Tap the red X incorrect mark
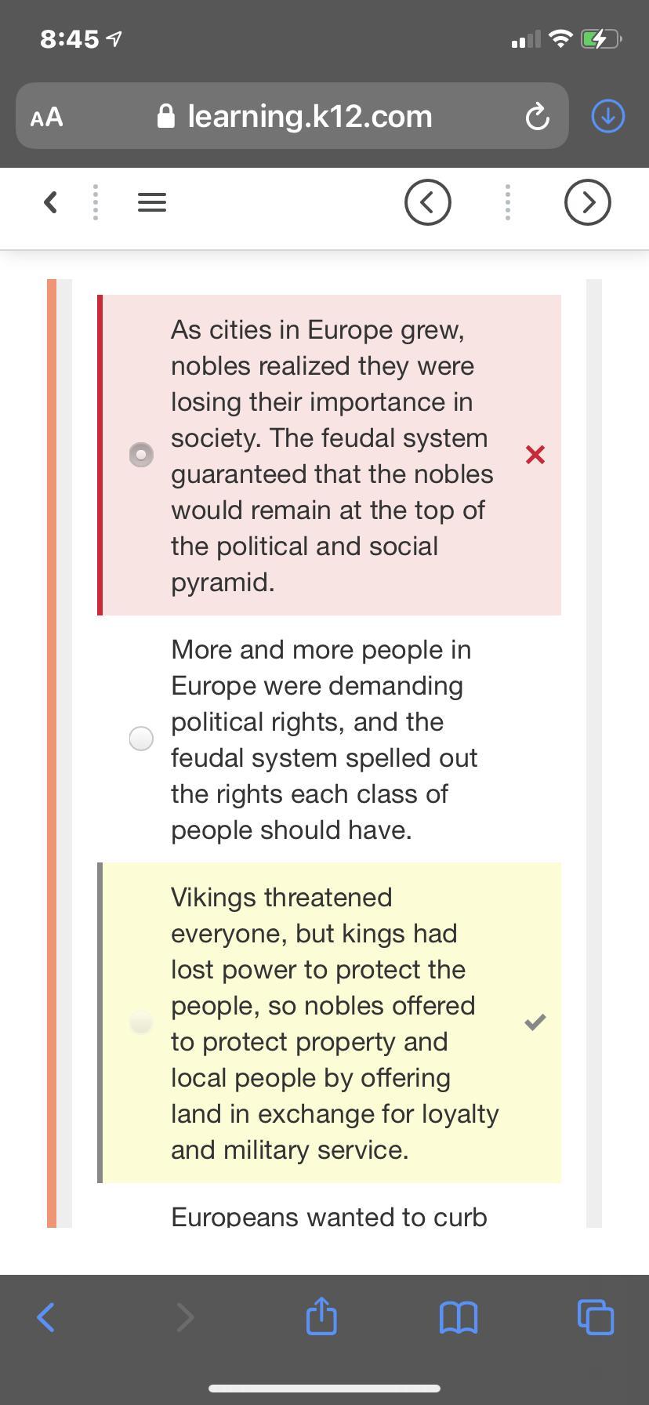The height and width of the screenshot is (1405, 649). pos(535,455)
